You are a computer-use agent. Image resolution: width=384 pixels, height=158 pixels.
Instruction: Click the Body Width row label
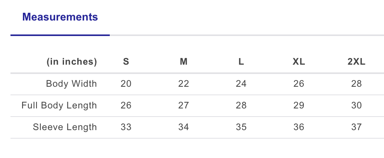[x=71, y=84]
